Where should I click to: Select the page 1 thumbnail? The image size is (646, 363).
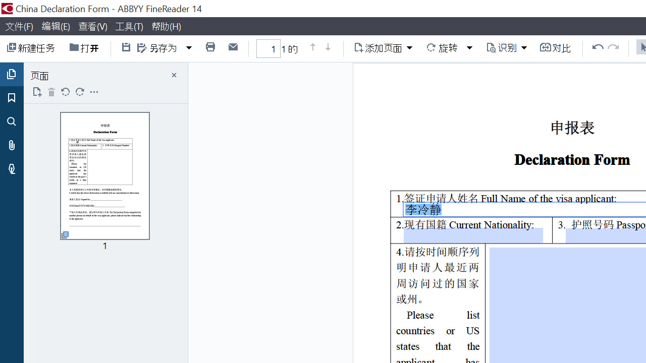coord(105,175)
